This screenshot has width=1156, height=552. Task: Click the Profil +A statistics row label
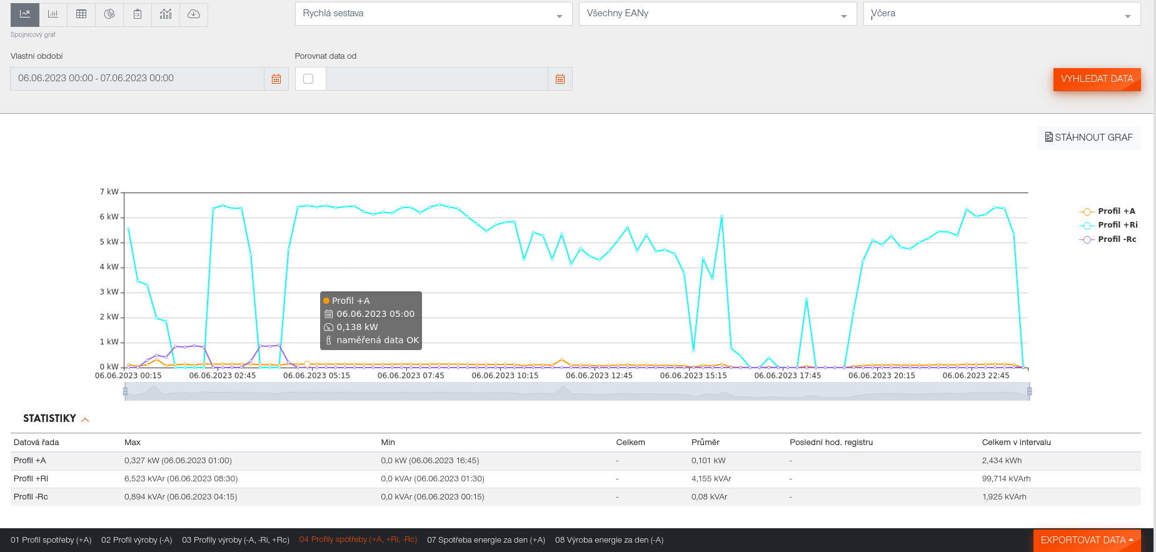(29, 461)
